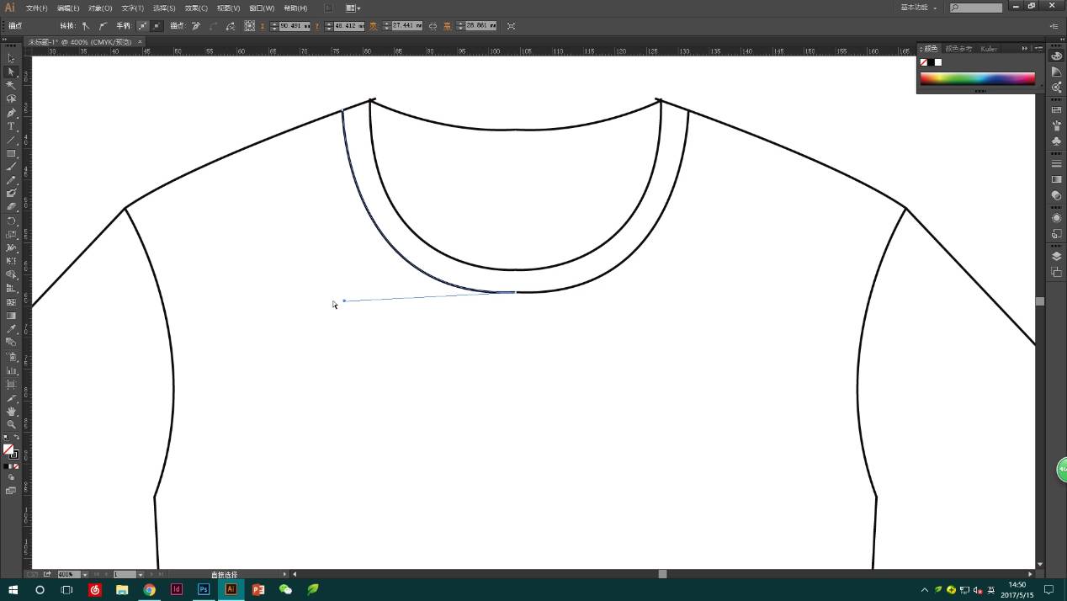Viewport: 1067px width, 601px height.
Task: Click the fill and stroke swap arrow
Action: (16, 438)
